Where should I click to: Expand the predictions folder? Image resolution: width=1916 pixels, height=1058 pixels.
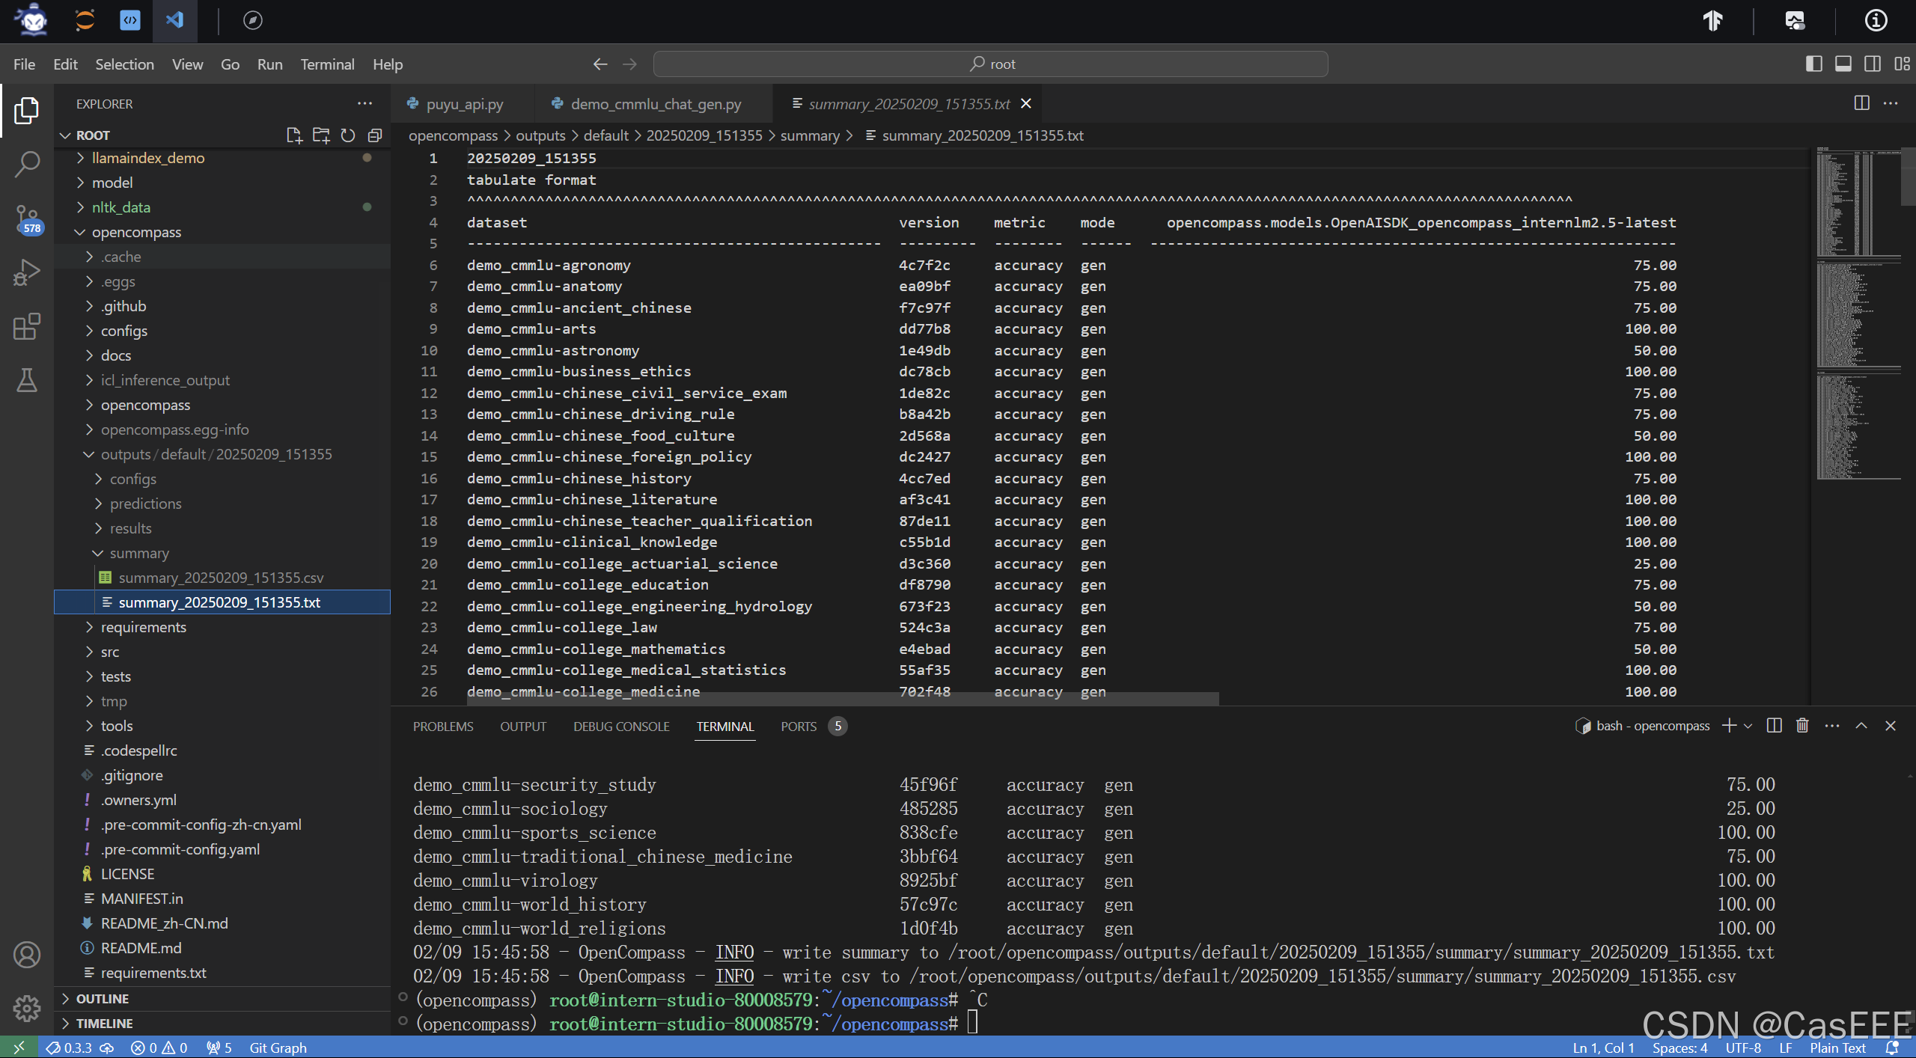pyautogui.click(x=145, y=504)
